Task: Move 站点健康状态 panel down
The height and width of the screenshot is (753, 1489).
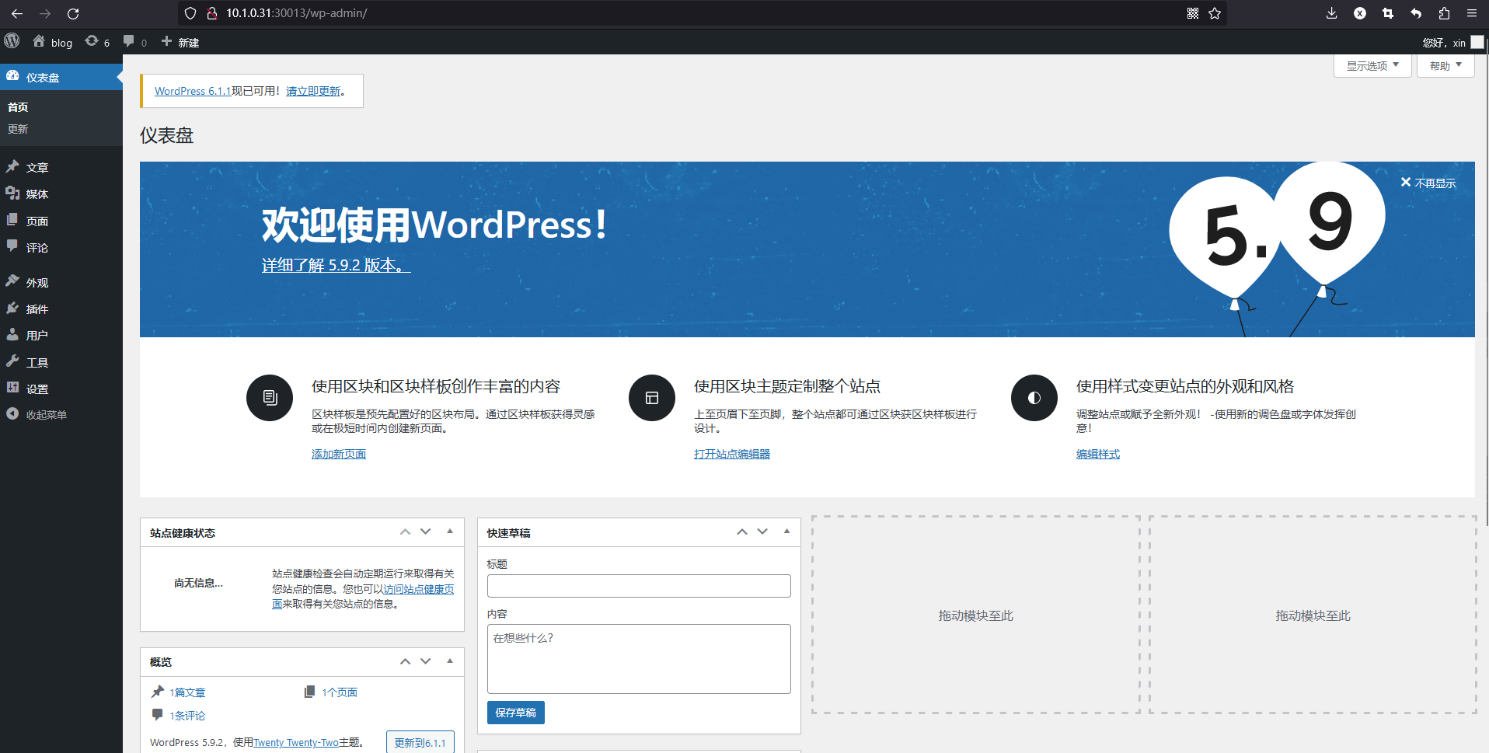Action: (425, 532)
